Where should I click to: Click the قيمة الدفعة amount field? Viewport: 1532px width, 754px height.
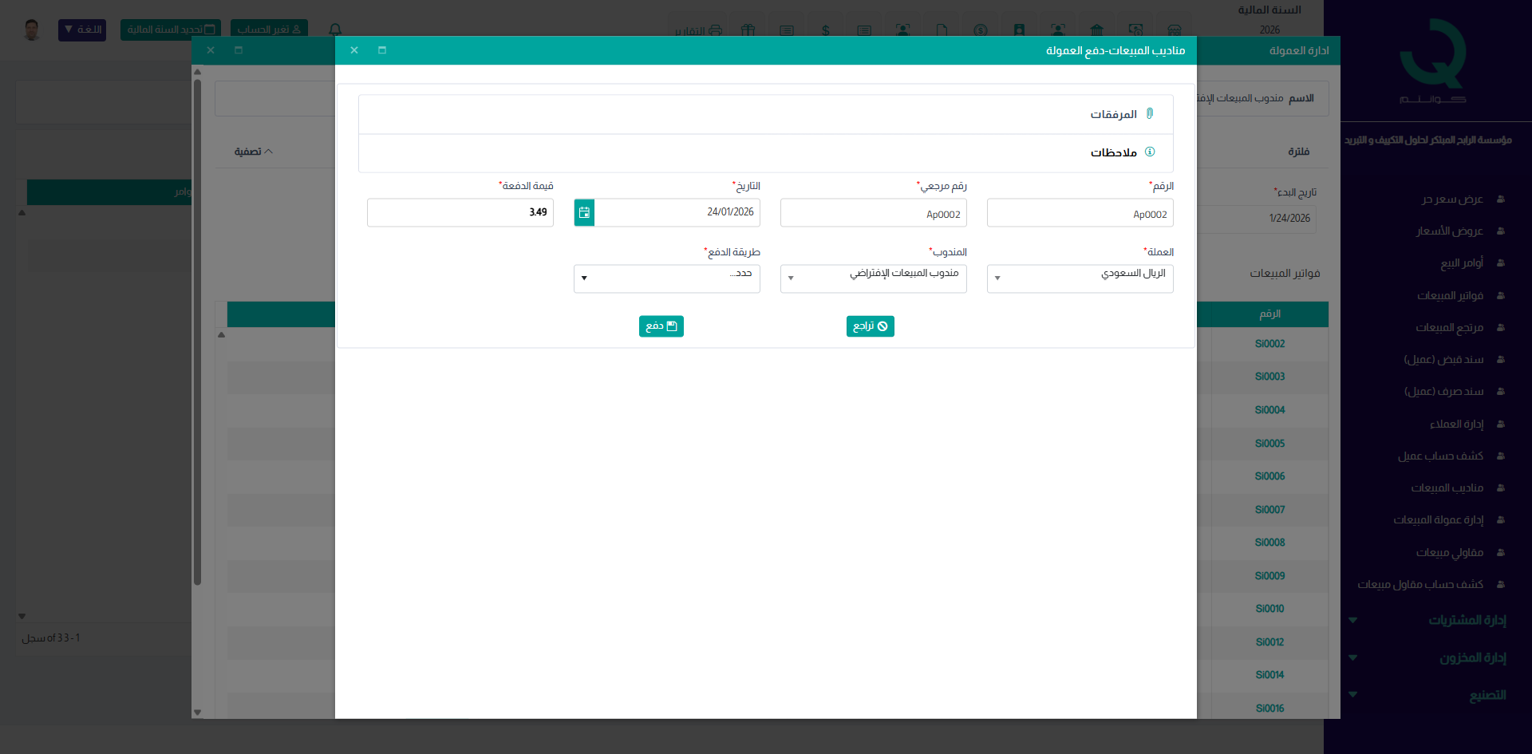tap(460, 212)
